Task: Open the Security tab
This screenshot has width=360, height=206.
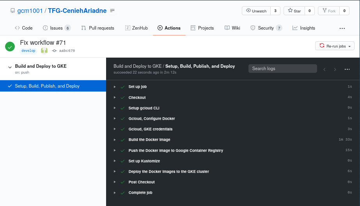Action: [x=266, y=28]
